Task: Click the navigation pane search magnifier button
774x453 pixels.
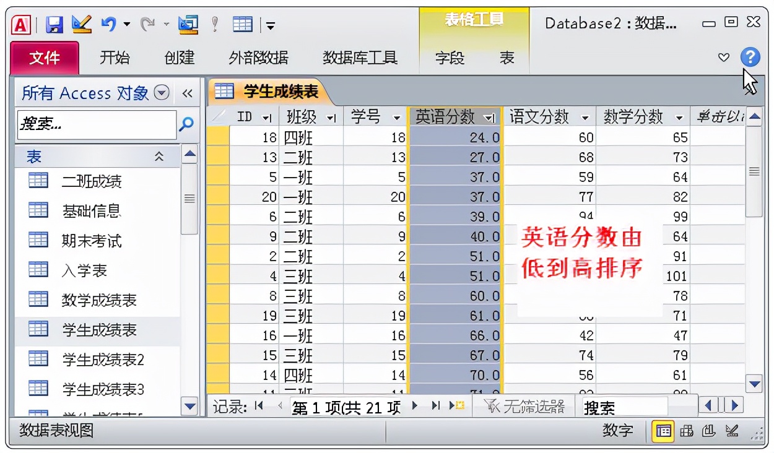Action: tap(186, 125)
